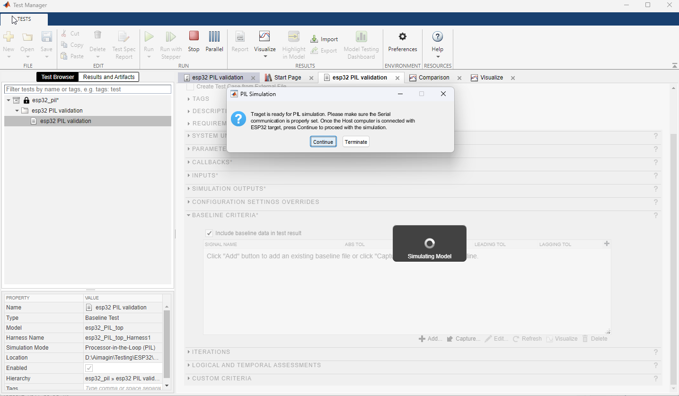The height and width of the screenshot is (396, 679).
Task: Open the Start Page tab
Action: click(x=287, y=78)
